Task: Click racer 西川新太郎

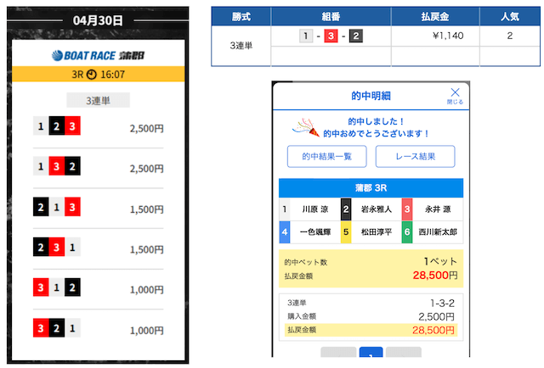Action: (438, 232)
